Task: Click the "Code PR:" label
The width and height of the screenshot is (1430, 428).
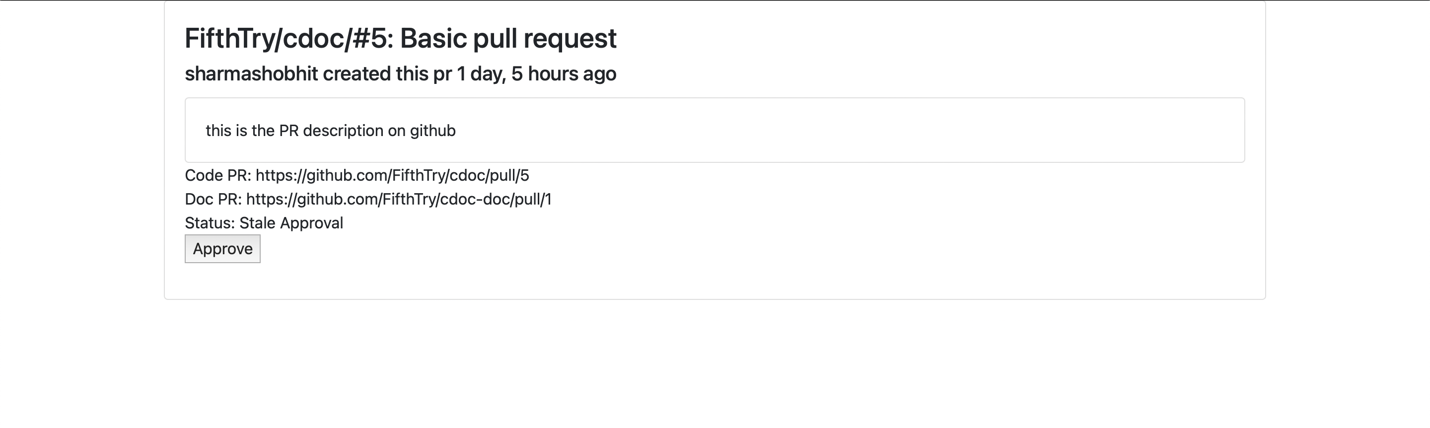Action: 217,175
